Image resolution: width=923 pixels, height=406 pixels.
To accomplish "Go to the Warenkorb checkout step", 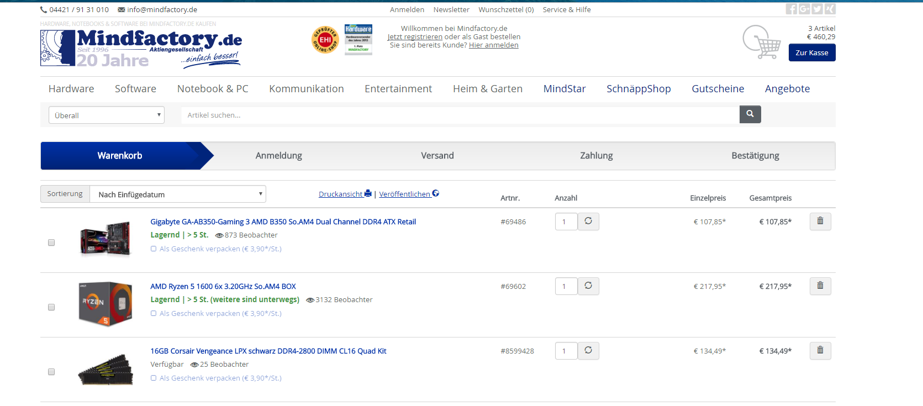I will point(120,156).
